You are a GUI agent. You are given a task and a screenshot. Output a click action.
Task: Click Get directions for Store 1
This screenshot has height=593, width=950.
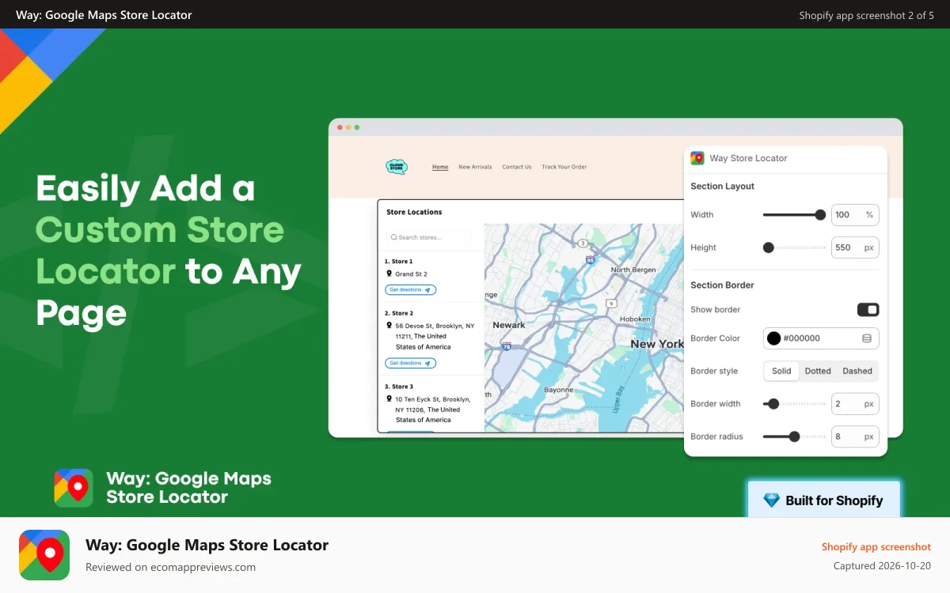410,290
